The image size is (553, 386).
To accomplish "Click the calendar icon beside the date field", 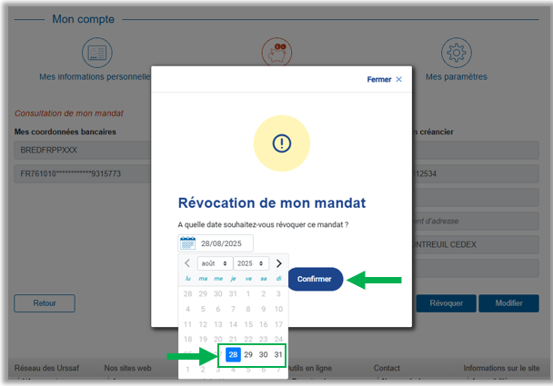I will click(187, 243).
